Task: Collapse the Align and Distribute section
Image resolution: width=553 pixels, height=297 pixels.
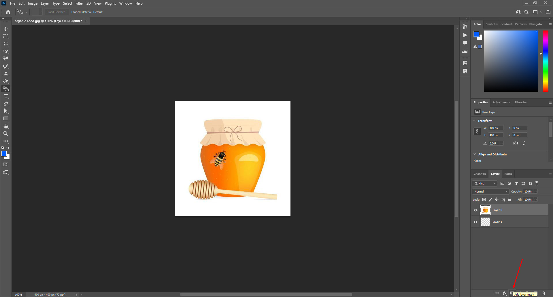Action: 475,154
